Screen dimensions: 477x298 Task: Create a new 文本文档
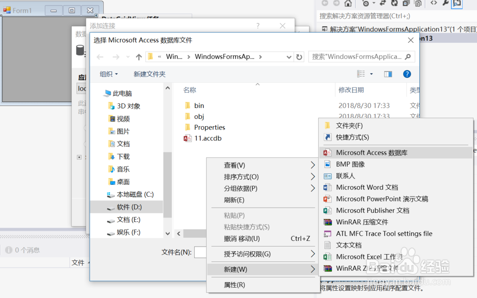[396, 245]
